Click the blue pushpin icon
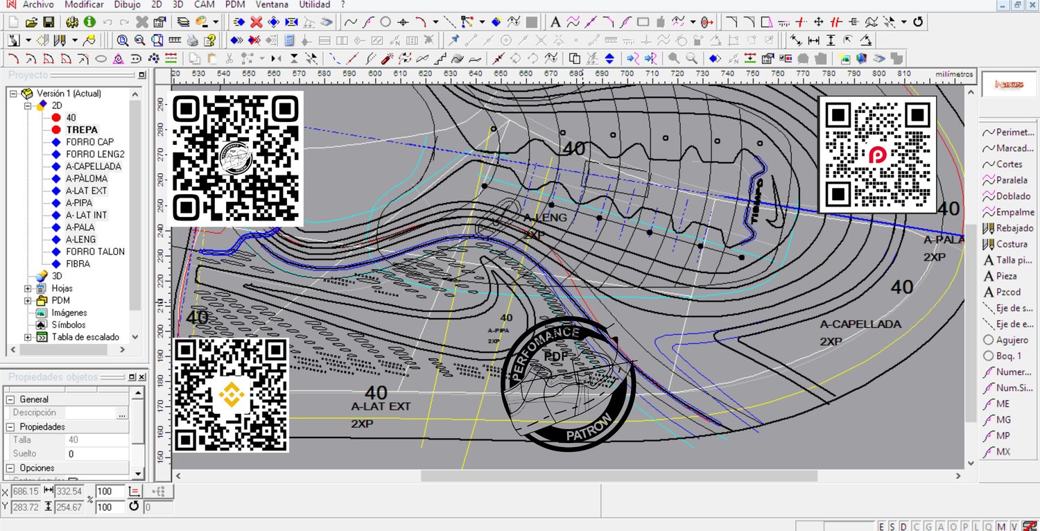1040x531 pixels. pyautogui.click(x=454, y=40)
